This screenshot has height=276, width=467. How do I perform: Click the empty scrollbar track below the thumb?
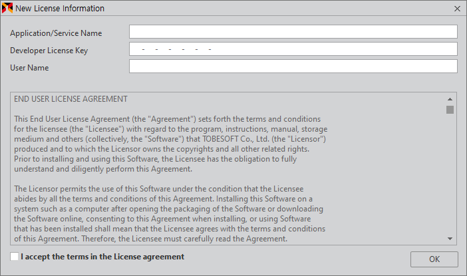click(450, 174)
